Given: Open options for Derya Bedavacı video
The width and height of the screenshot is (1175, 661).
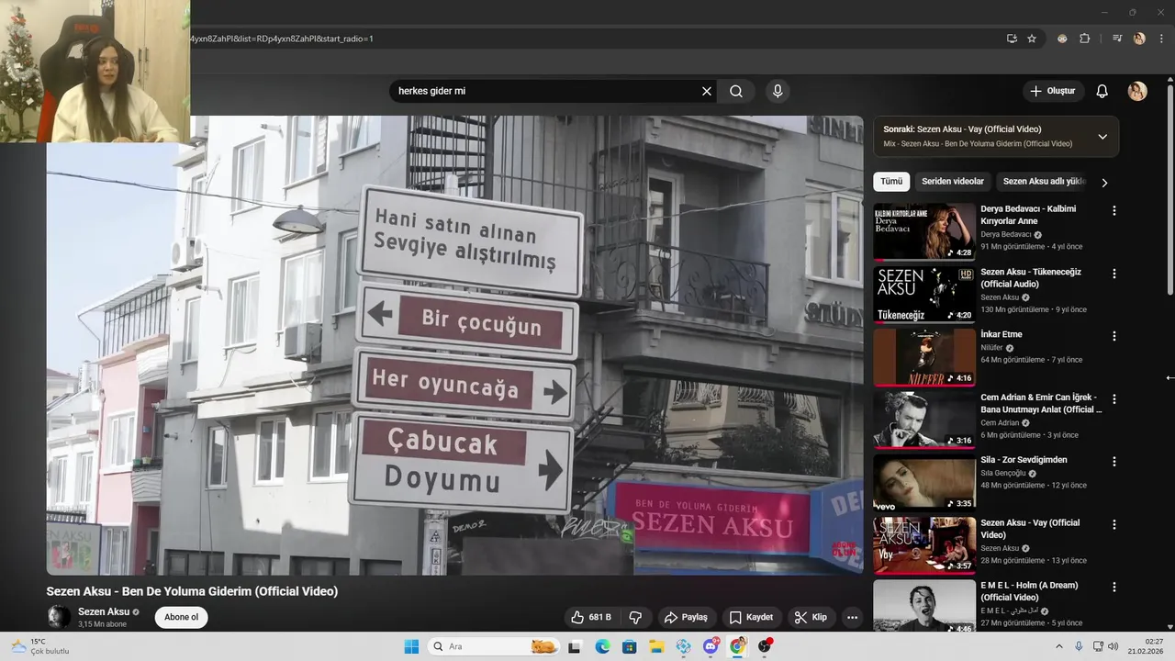Looking at the screenshot, I should pos(1114,210).
